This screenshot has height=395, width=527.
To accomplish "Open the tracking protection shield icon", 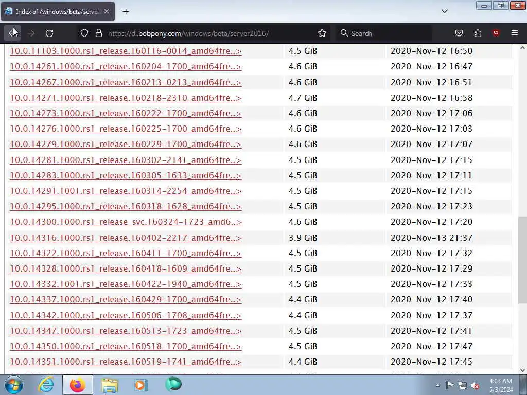I will (84, 33).
